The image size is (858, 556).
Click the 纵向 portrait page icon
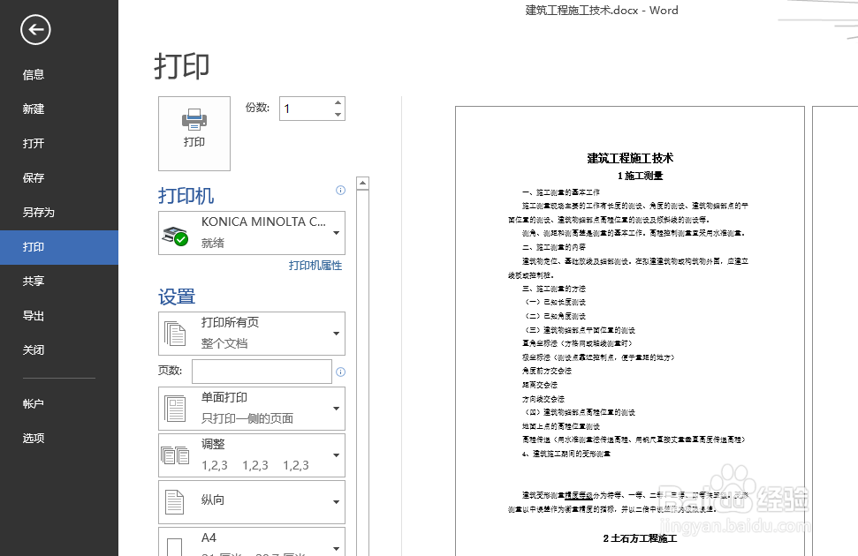pos(175,502)
